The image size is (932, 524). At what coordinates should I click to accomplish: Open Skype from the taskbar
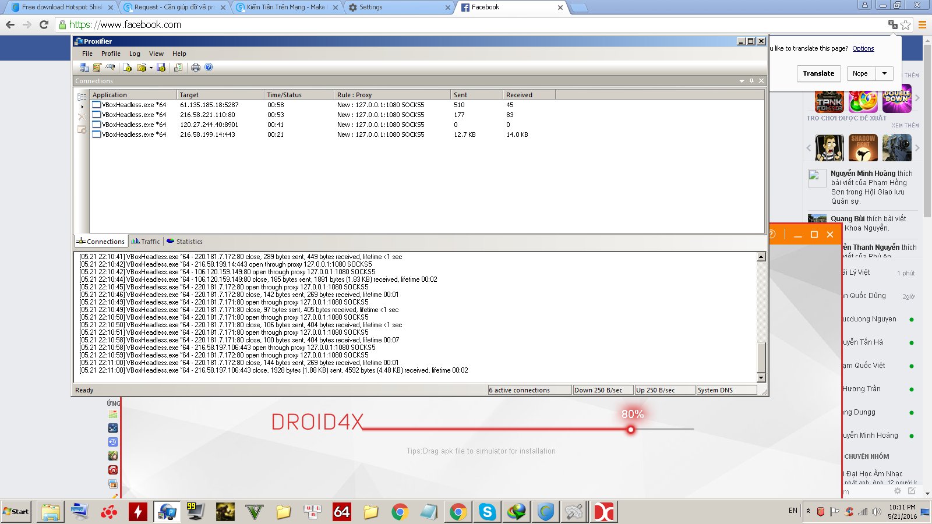point(488,512)
